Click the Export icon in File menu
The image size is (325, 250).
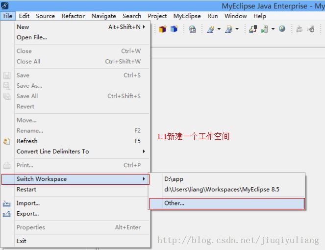7,214
